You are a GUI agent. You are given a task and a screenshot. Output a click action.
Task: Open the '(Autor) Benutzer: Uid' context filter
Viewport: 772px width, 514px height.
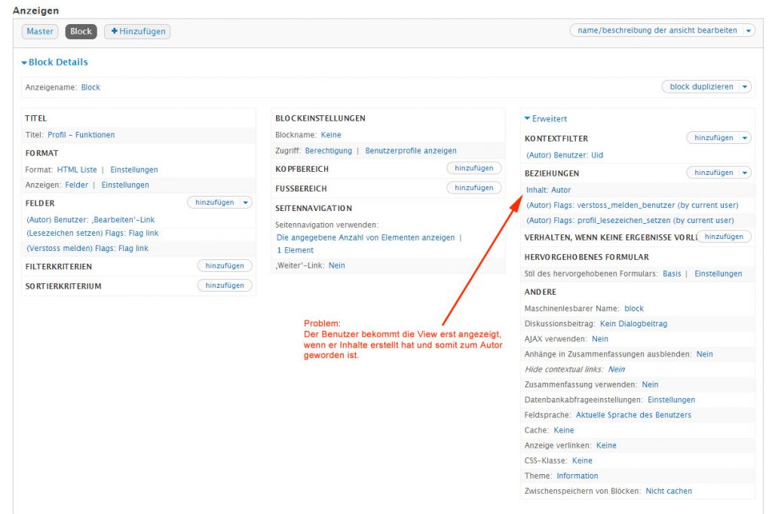tap(565, 155)
